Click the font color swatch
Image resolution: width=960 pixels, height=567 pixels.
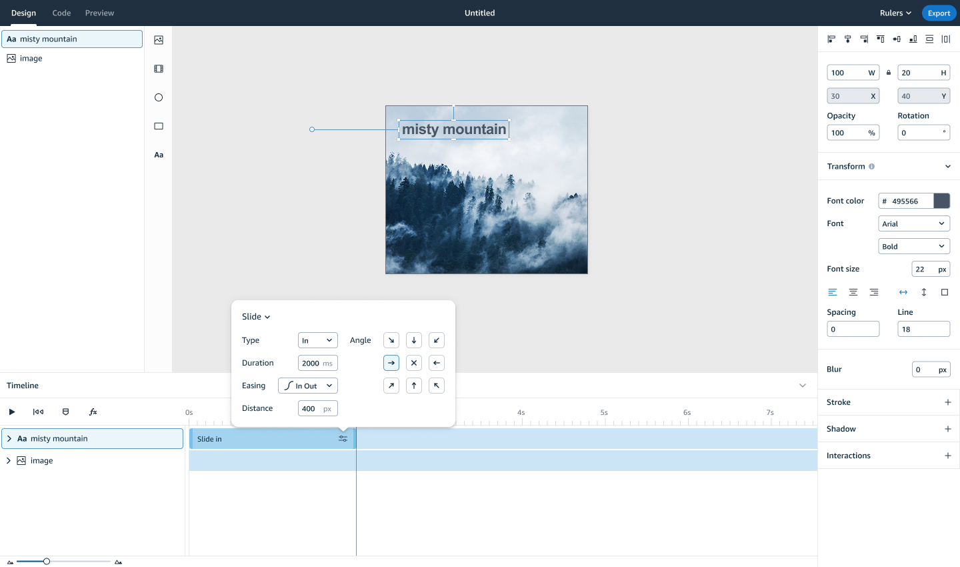coord(941,201)
